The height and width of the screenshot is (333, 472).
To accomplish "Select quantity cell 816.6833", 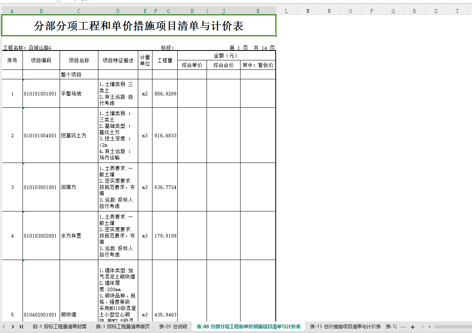I will (x=165, y=135).
